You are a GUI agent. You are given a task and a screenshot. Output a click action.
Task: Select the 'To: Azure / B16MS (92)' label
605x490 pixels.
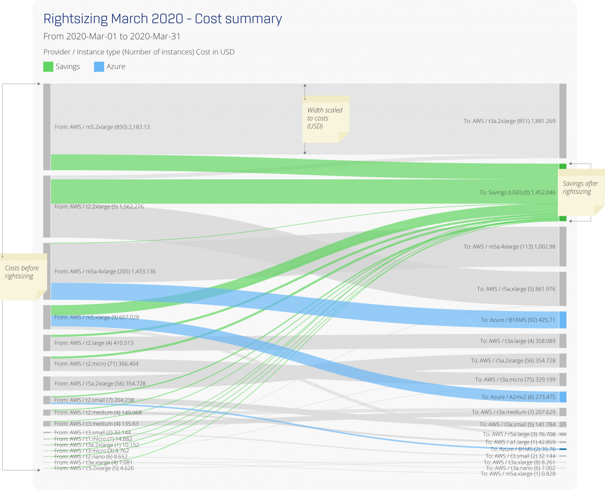point(518,320)
